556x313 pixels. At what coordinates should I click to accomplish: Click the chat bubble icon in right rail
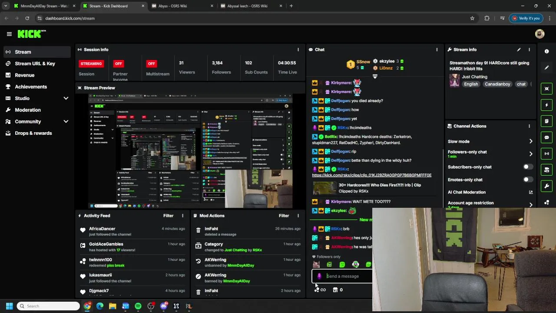coord(546,137)
